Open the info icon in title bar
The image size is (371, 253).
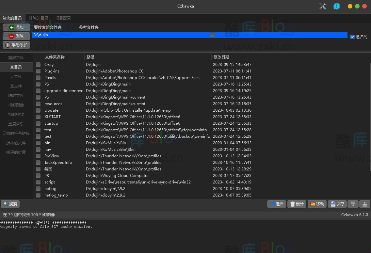336,6
